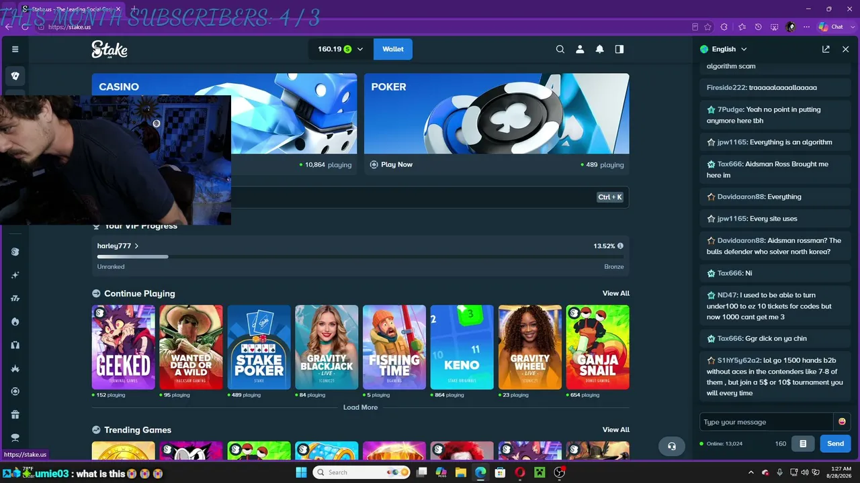This screenshot has width=860, height=483.
Task: Send the chat message
Action: tap(836, 443)
